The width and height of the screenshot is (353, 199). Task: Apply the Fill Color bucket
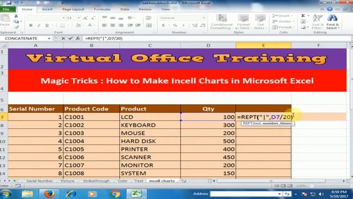tap(78, 25)
